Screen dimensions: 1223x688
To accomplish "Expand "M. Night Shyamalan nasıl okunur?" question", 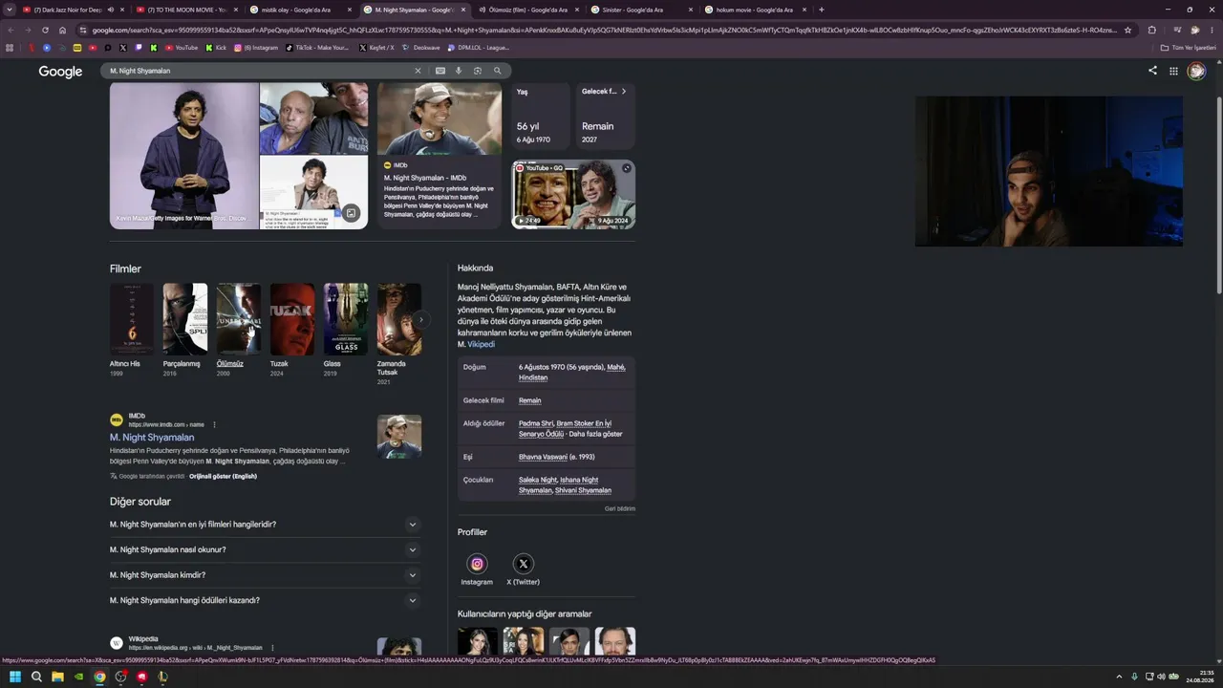I will [265, 549].
